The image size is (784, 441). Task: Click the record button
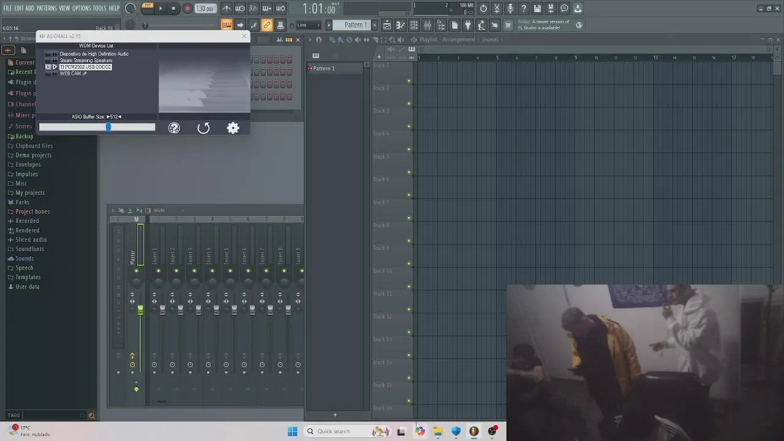click(187, 9)
